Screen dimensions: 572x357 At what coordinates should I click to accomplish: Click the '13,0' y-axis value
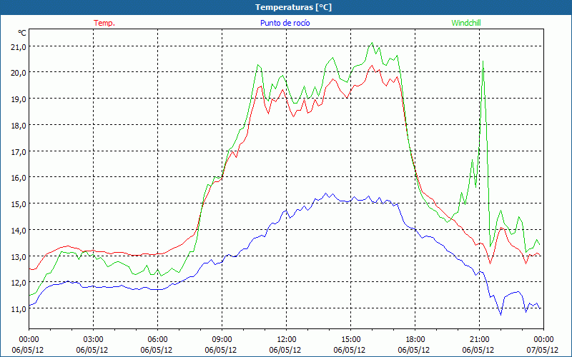click(x=19, y=257)
